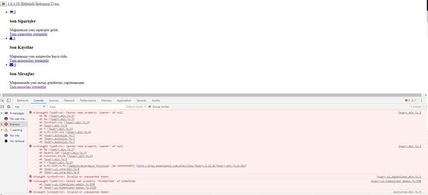Open the Tüm mesajları görüntüle link

28,87
